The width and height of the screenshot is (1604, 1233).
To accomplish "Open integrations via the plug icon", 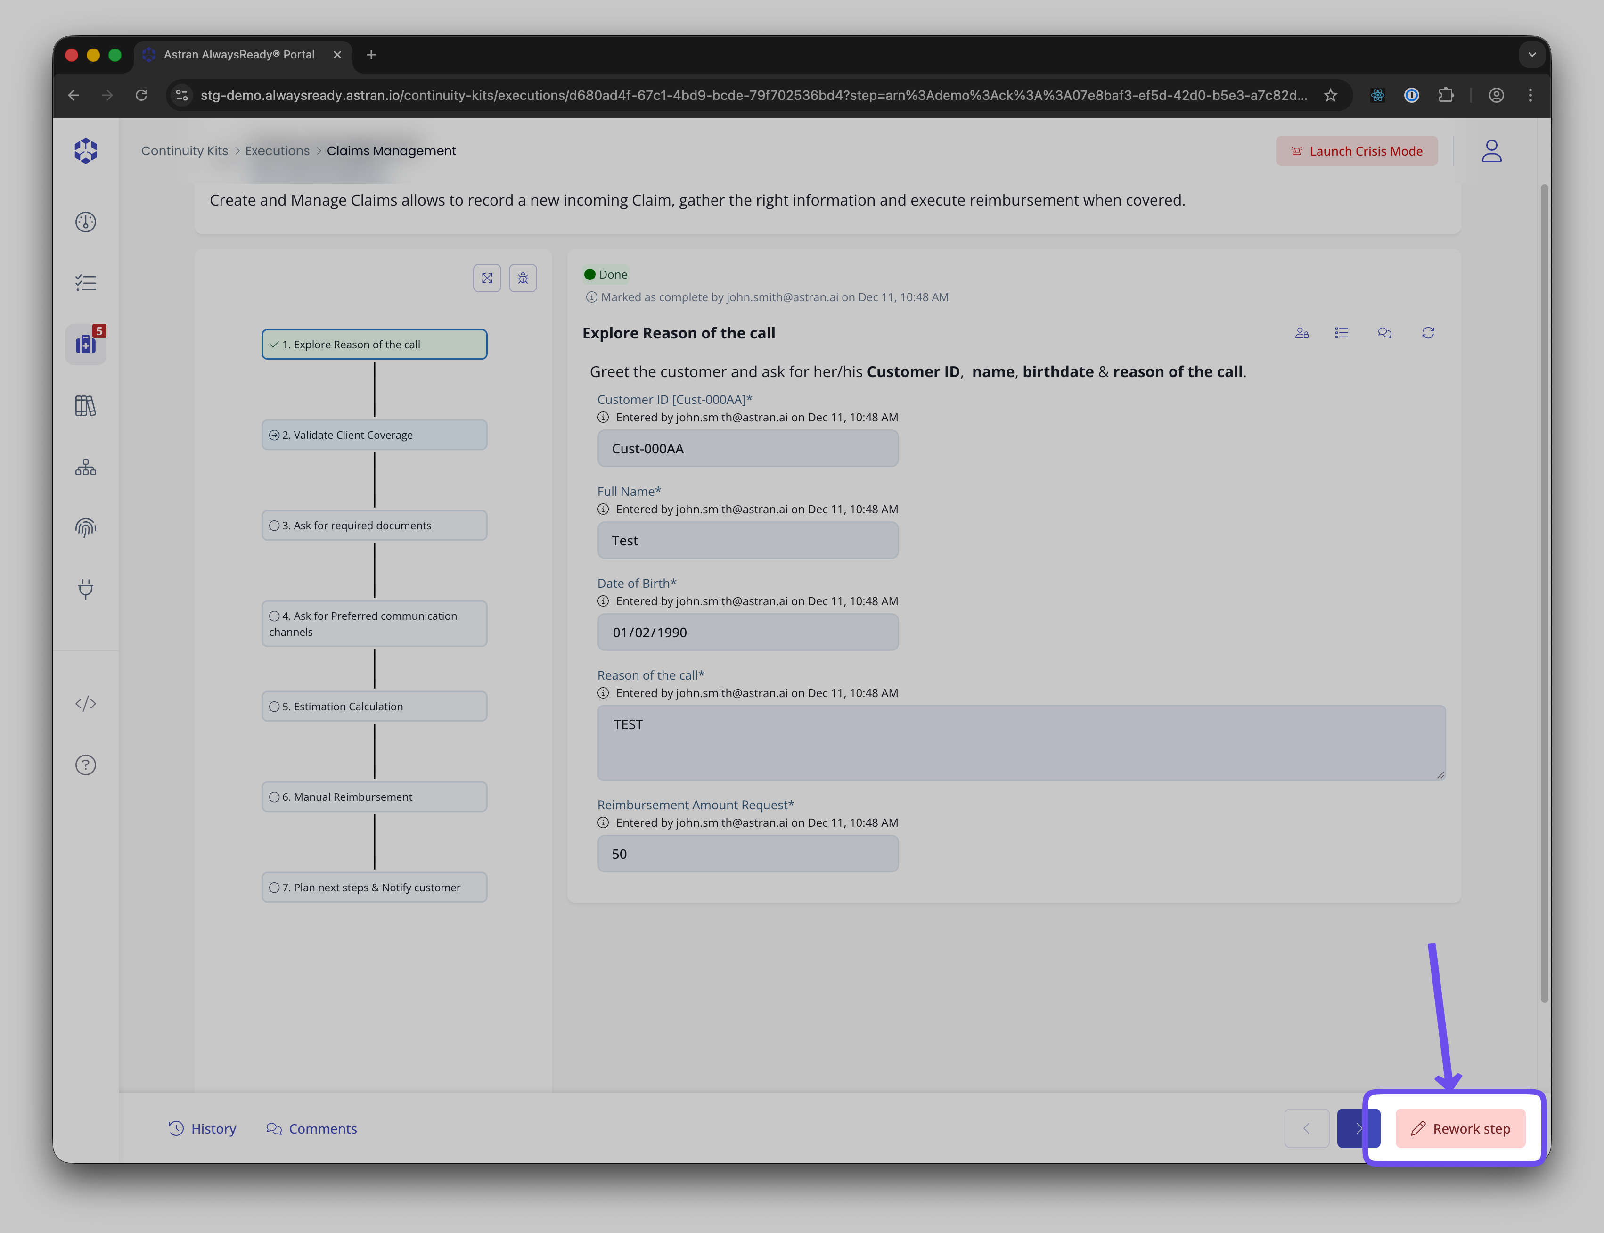I will coord(86,589).
